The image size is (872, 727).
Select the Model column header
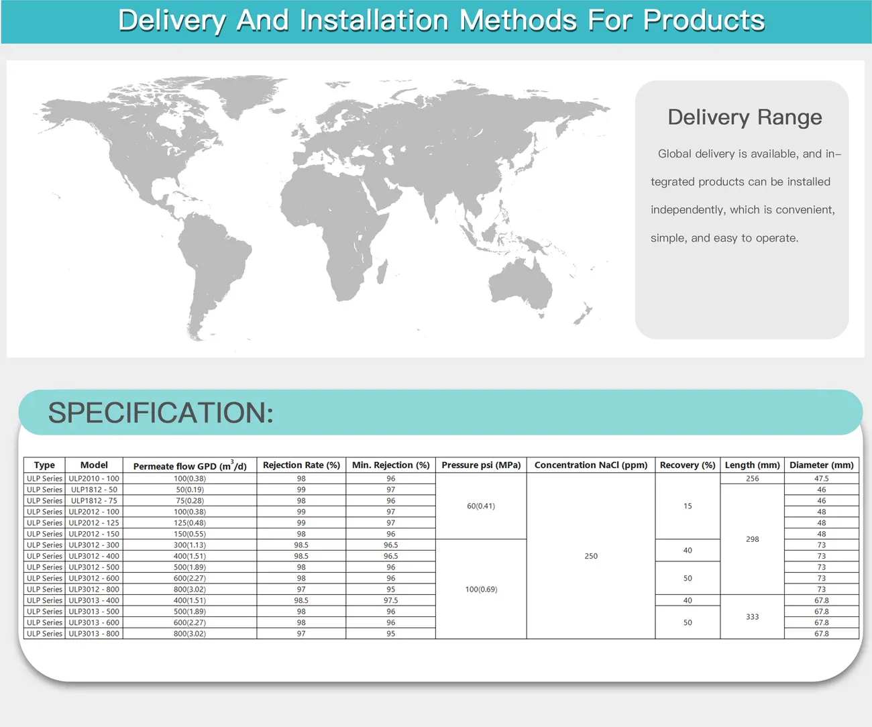94,465
